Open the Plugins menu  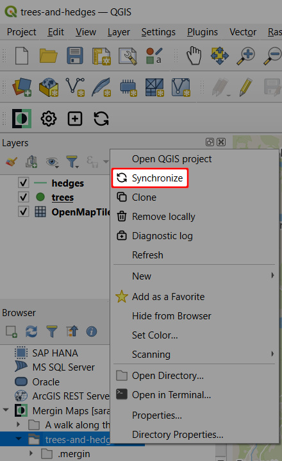tap(203, 32)
